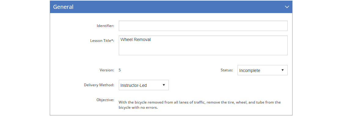The image size is (342, 116).
Task: Click the Identifier label
Action: 105,26
